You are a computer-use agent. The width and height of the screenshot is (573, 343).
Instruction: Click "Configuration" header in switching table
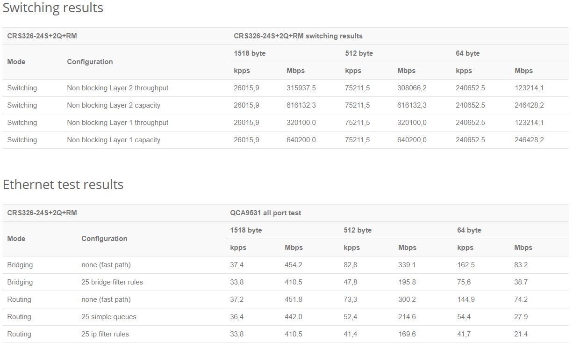click(x=90, y=62)
